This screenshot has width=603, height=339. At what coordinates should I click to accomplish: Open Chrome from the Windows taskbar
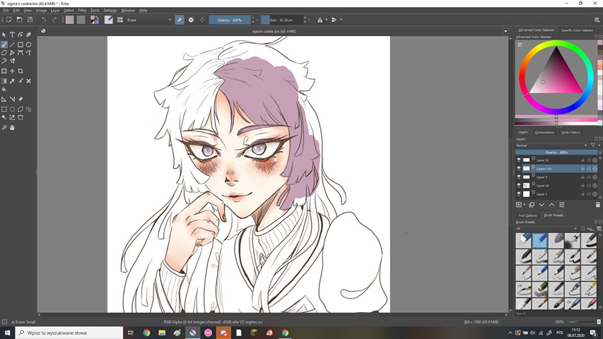[146, 333]
